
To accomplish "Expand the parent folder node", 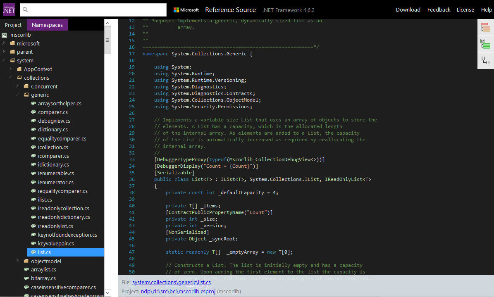I will pyautogui.click(x=4, y=51).
